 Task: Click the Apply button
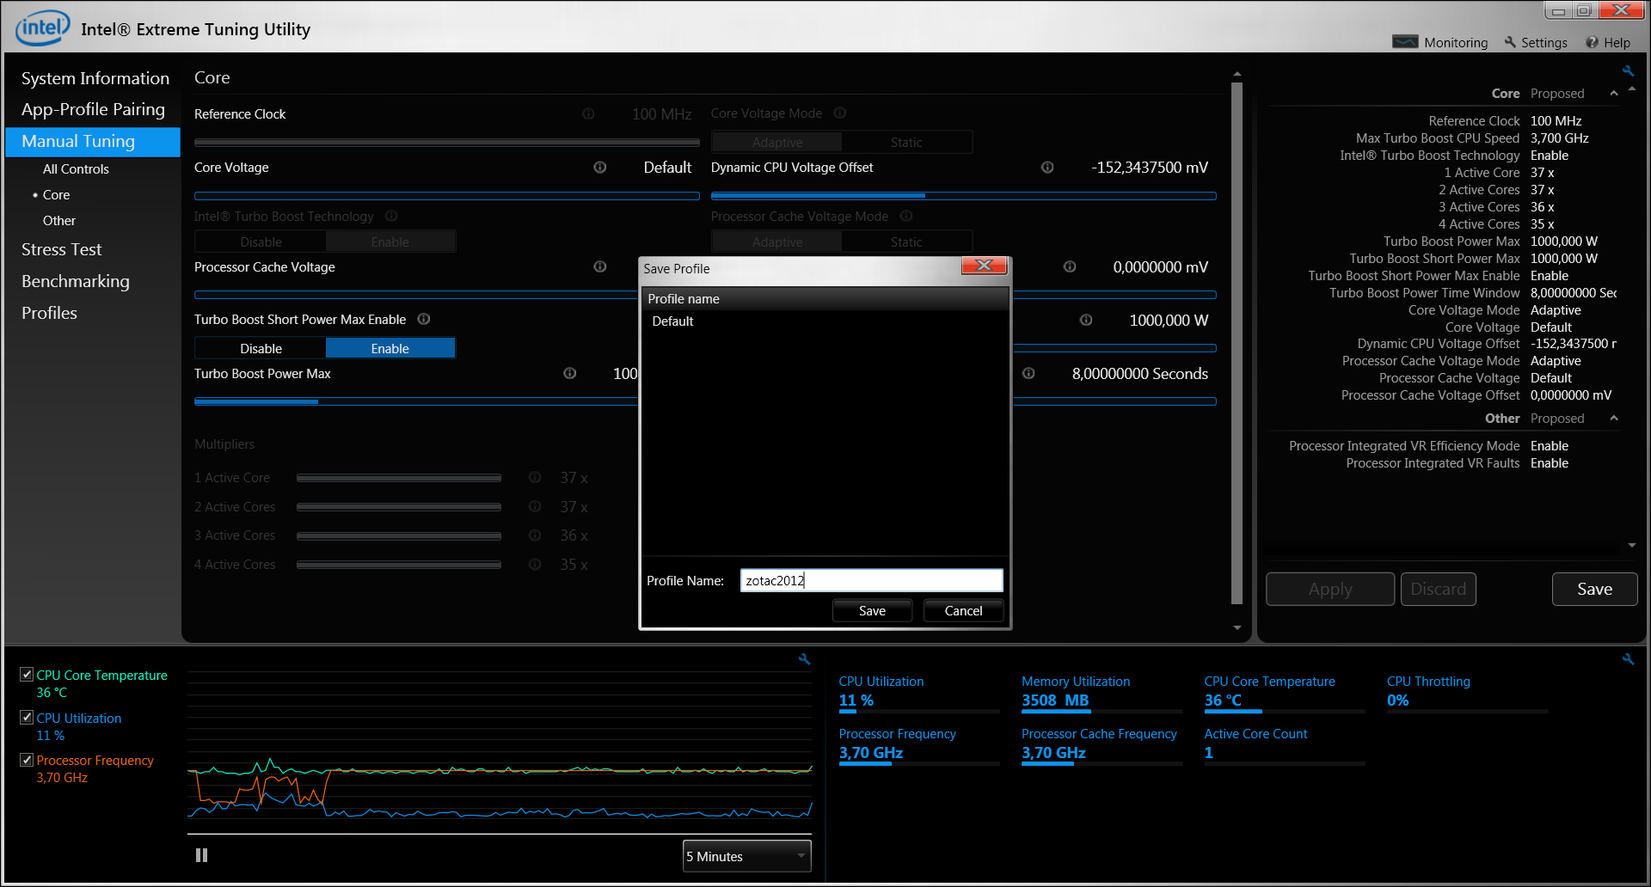pyautogui.click(x=1330, y=589)
